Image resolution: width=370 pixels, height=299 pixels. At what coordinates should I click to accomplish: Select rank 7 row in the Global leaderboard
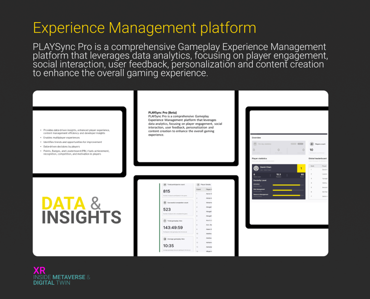coord(318,196)
